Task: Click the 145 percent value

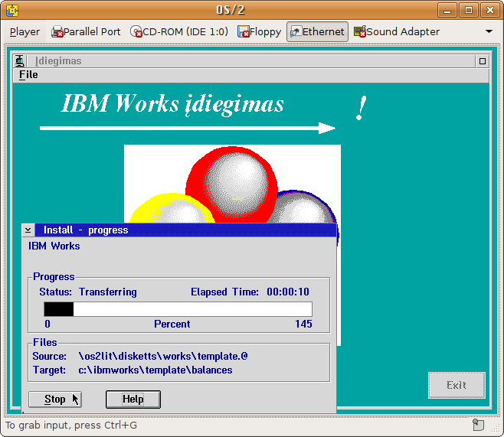Action: click(x=303, y=324)
